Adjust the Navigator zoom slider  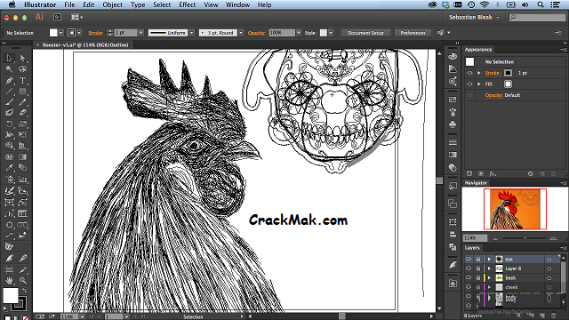(525, 238)
